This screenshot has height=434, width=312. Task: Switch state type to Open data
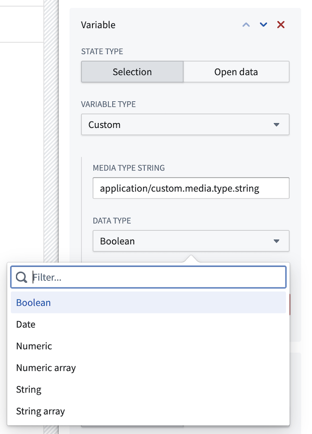(x=236, y=72)
